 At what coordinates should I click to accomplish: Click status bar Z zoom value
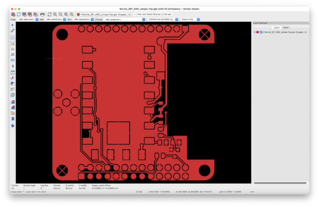click(x=139, y=192)
